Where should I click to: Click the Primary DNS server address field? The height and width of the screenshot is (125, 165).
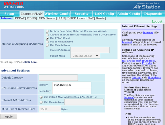pos(72,85)
